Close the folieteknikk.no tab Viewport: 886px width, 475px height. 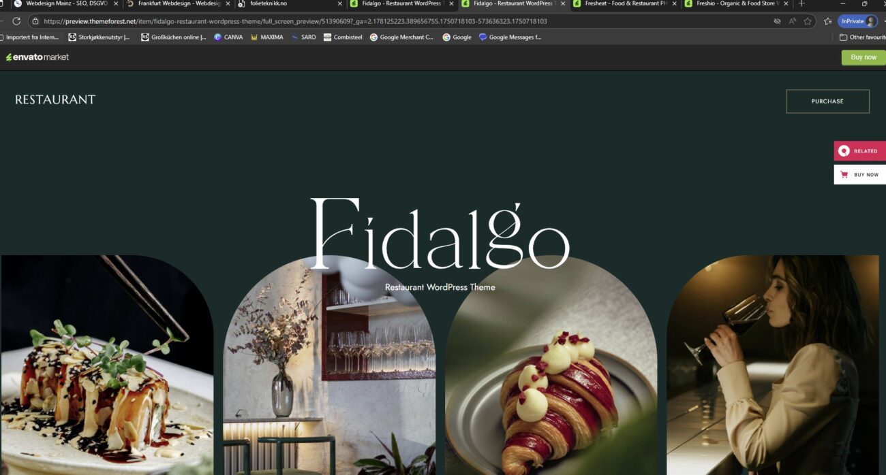click(340, 4)
